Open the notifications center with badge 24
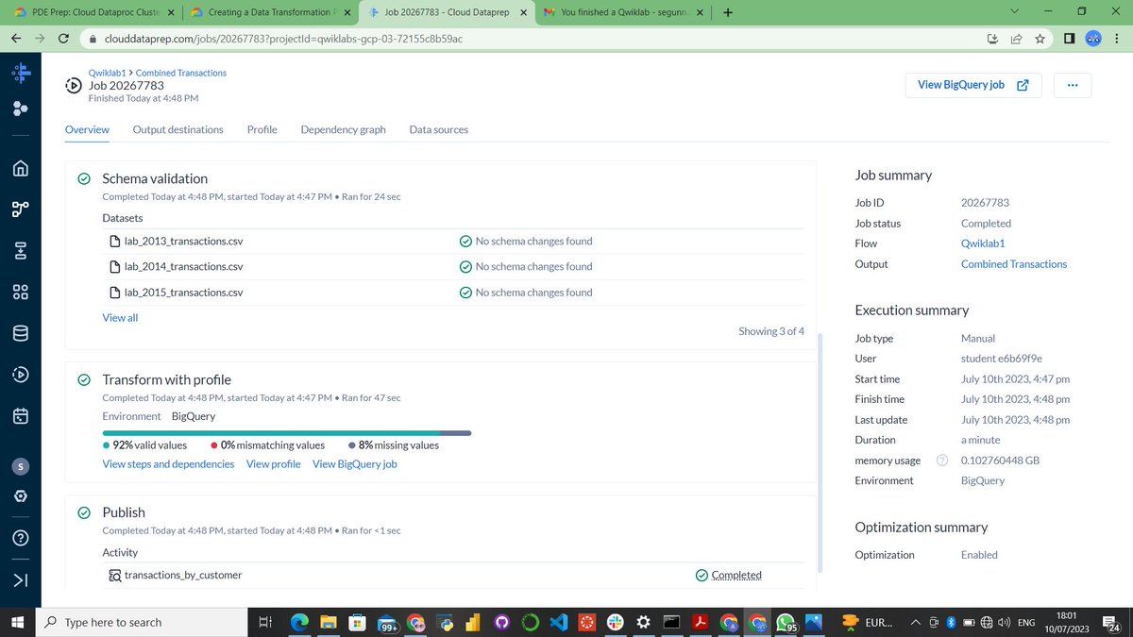 click(x=1113, y=623)
